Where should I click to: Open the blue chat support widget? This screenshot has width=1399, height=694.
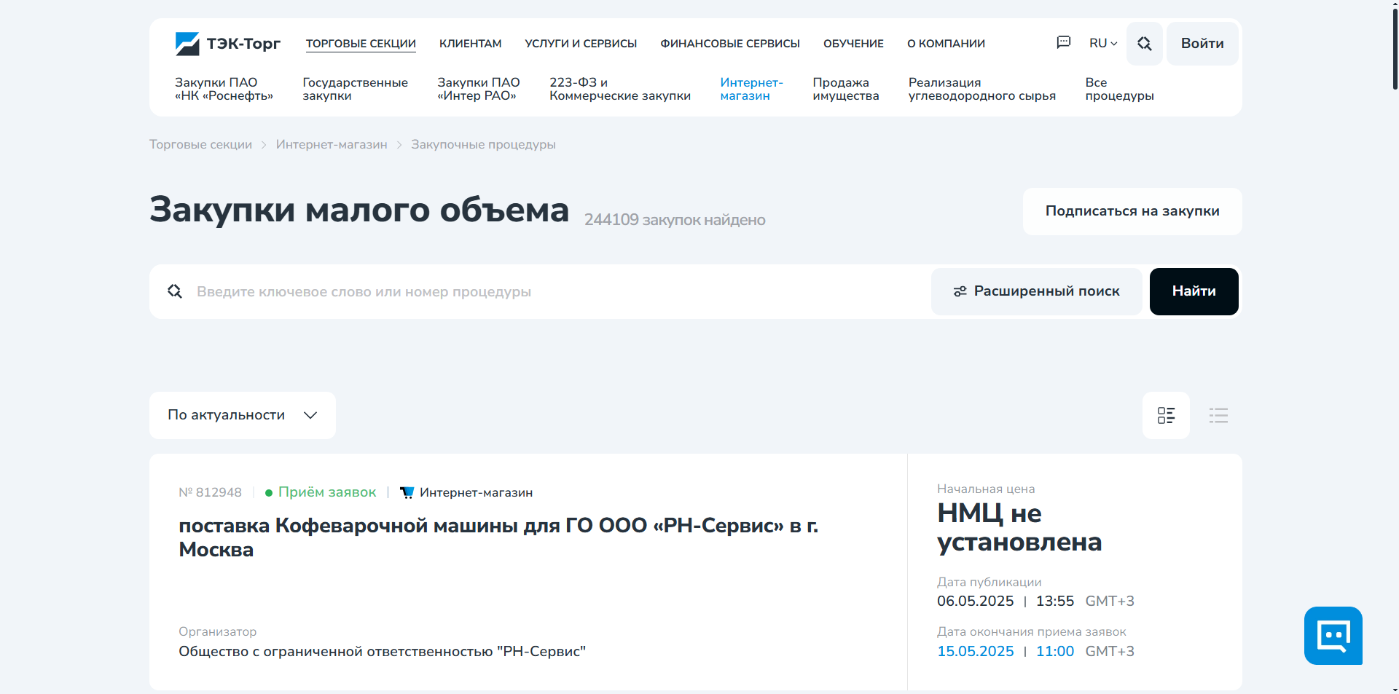(1333, 636)
